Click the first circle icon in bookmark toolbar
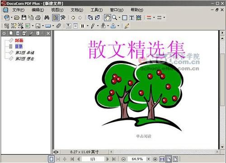This screenshot has width=226, height=163. click(4, 33)
